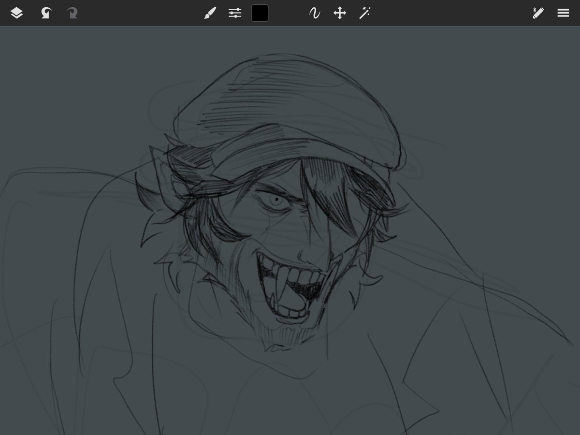The height and width of the screenshot is (435, 580).
Task: Toggle stylus pen settings
Action: point(537,13)
